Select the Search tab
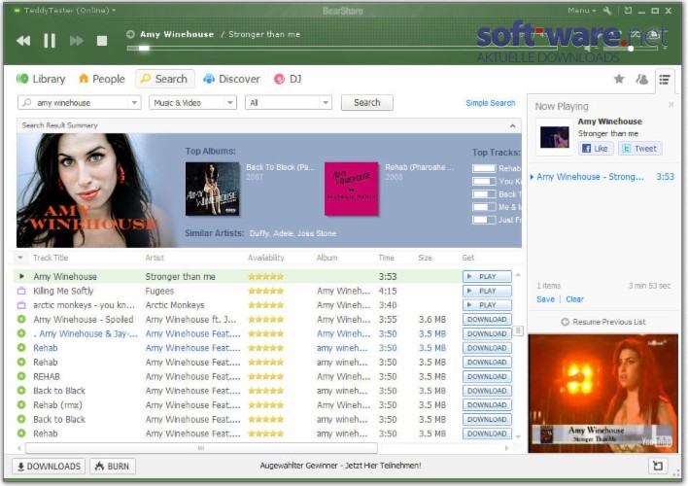The width and height of the screenshot is (688, 486). pyautogui.click(x=164, y=79)
